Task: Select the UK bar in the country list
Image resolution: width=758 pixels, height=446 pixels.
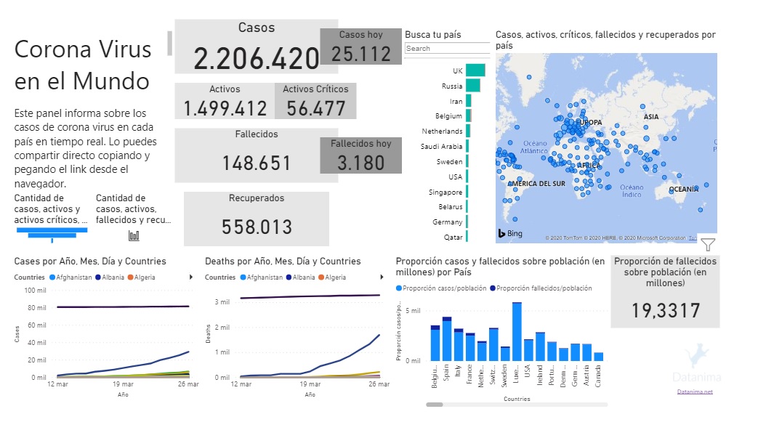Action: [476, 70]
